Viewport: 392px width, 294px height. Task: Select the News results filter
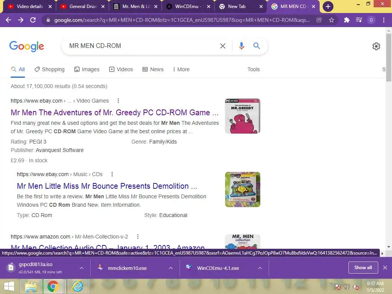point(153,70)
